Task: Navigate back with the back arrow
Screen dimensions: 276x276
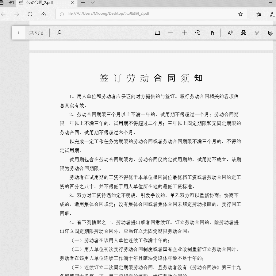Action: coord(3,14)
